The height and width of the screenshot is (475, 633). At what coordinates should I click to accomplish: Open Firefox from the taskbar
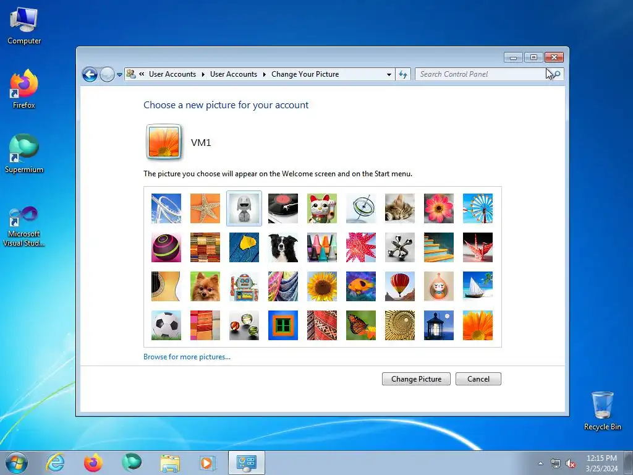pos(93,463)
